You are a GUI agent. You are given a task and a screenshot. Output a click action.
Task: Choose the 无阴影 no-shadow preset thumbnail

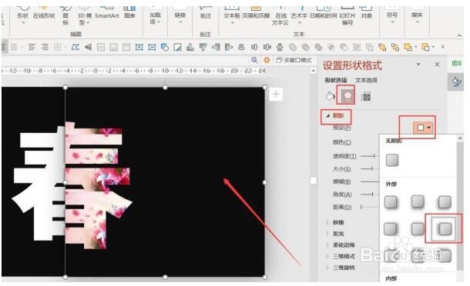point(392,160)
